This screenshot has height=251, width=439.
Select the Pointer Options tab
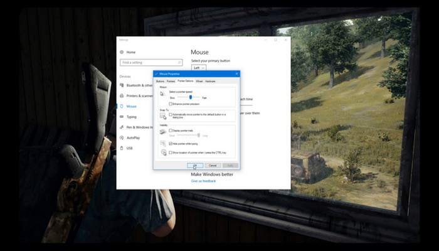click(x=186, y=81)
